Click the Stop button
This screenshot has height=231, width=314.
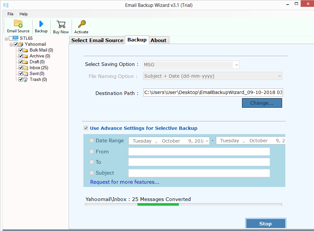pyautogui.click(x=265, y=223)
